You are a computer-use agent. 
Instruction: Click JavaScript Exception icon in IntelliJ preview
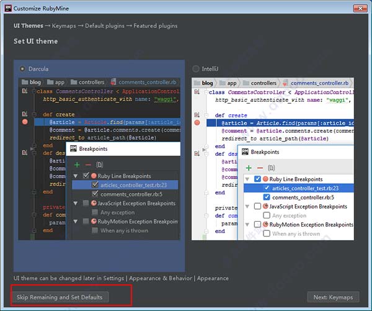pyautogui.click(x=266, y=206)
